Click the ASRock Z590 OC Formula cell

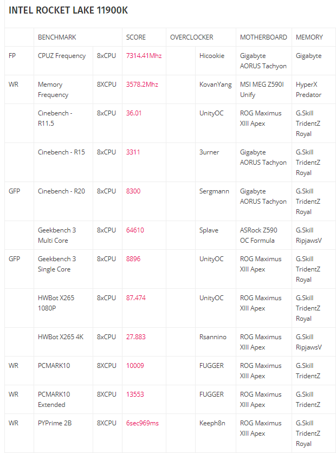[x=259, y=235]
